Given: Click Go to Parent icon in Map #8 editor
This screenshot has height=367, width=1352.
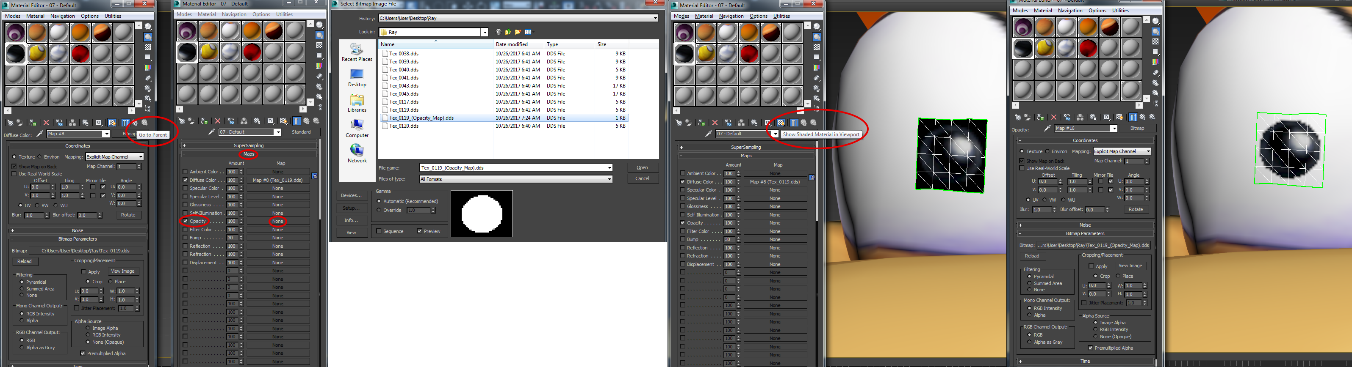Looking at the screenshot, I should [x=136, y=123].
